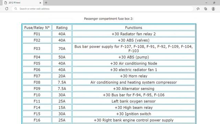Click '+30 Horn relay' function
220x124 pixels.
pos(134,76)
